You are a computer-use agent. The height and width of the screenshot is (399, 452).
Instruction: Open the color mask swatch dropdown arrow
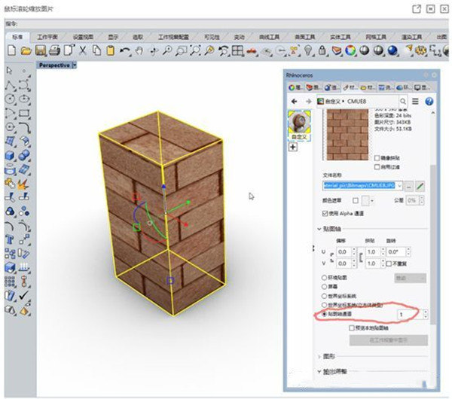372,200
